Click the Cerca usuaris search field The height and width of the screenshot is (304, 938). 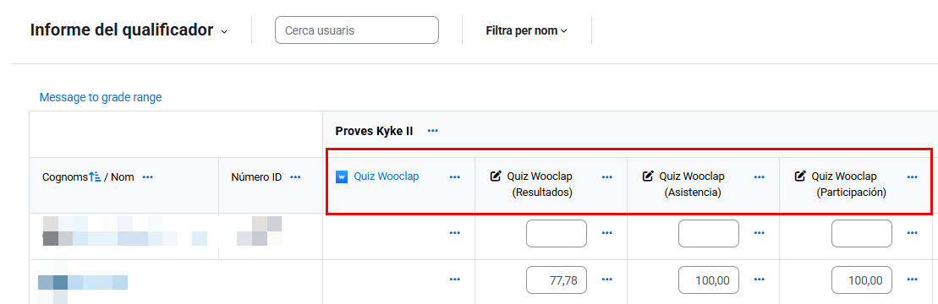(x=357, y=30)
